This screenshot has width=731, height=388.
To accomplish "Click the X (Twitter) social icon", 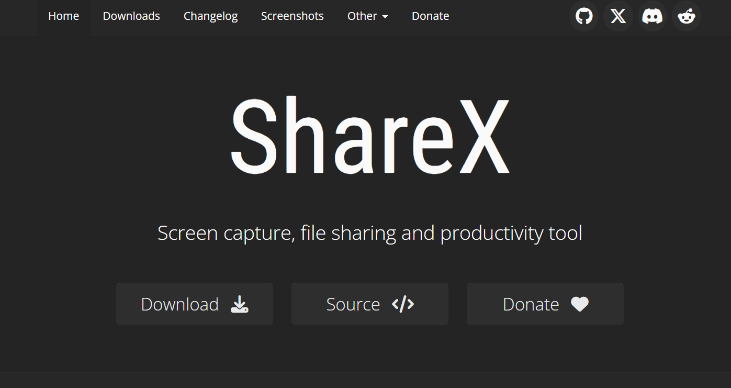I will click(x=618, y=16).
